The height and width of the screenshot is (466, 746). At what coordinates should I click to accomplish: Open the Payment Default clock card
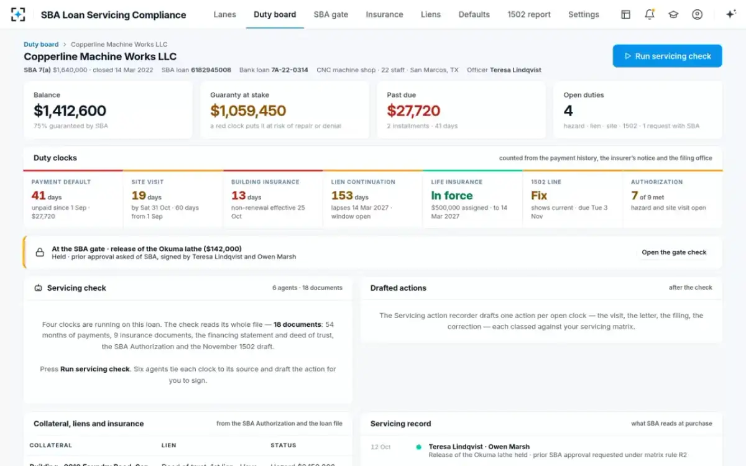[x=73, y=199]
